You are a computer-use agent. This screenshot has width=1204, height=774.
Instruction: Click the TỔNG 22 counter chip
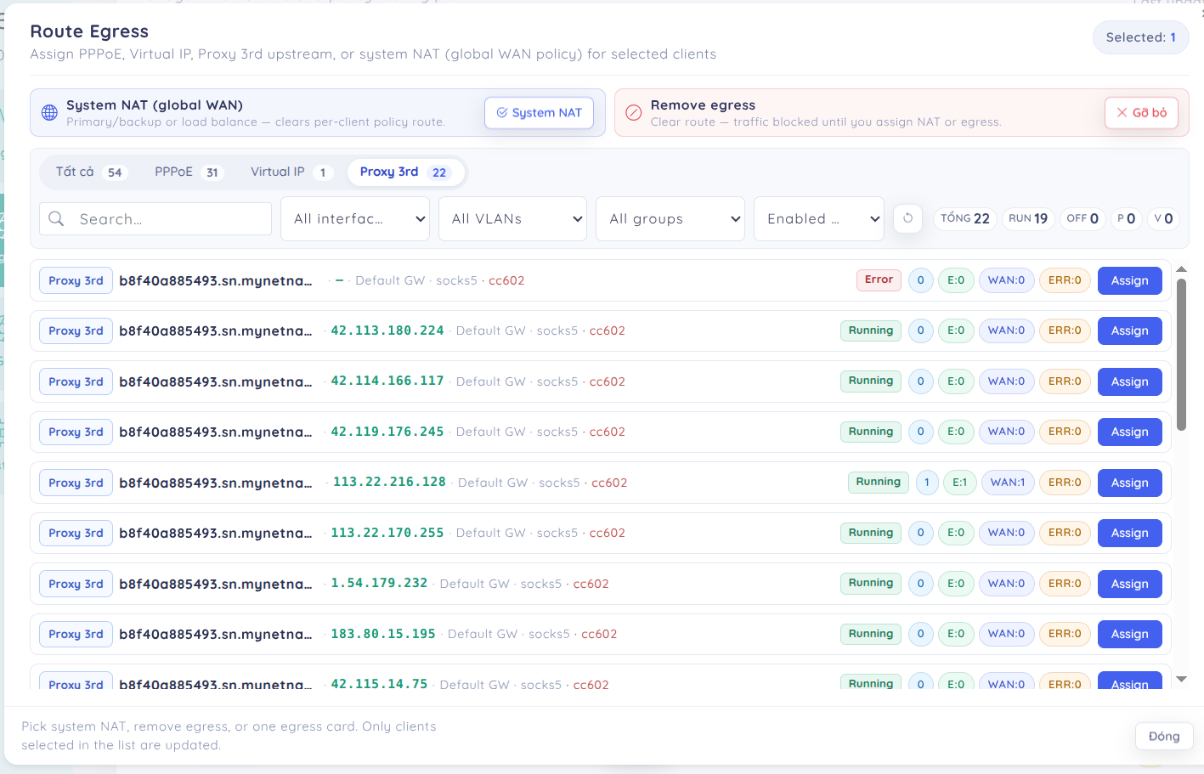point(965,218)
